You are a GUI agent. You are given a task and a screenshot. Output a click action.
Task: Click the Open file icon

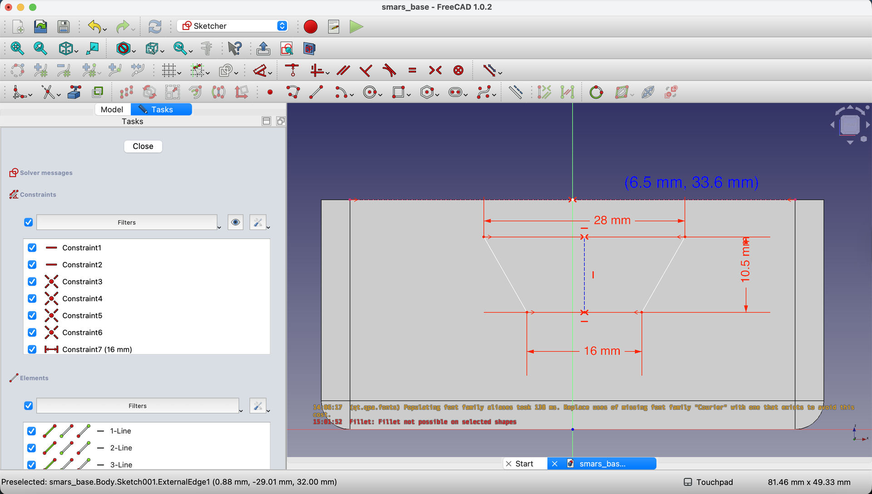click(x=41, y=26)
